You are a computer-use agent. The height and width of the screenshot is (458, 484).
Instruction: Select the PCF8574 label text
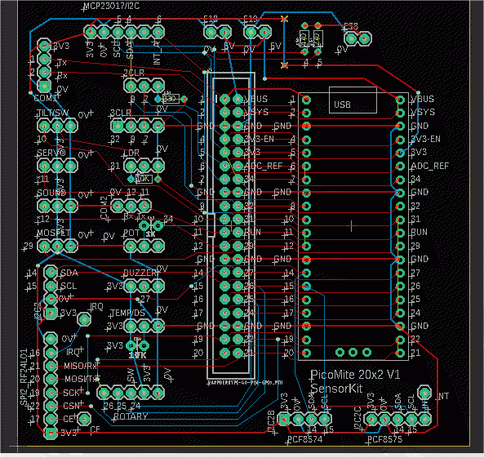(305, 439)
